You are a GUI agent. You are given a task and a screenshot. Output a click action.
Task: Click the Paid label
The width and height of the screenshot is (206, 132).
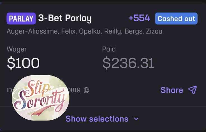click(109, 49)
